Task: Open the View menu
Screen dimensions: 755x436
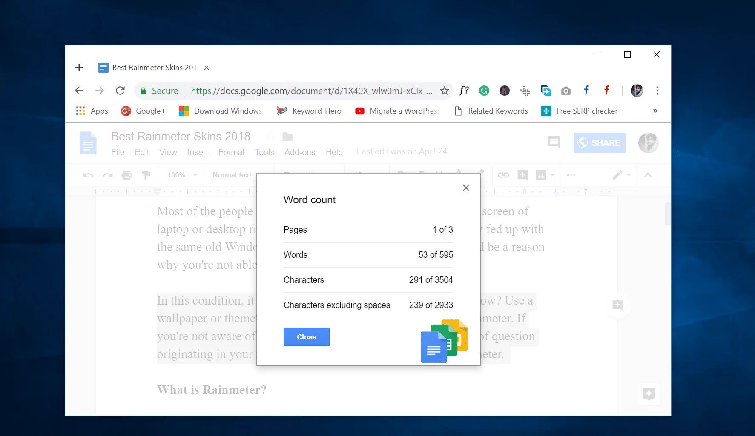Action: tap(168, 152)
